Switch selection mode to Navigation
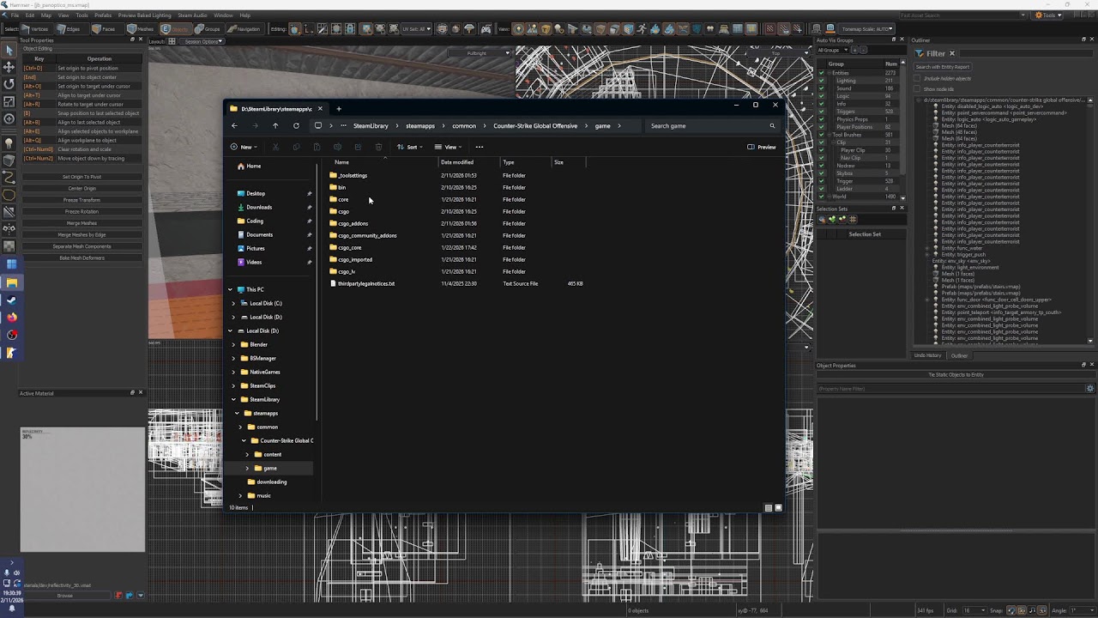This screenshot has width=1098, height=618. [244, 28]
